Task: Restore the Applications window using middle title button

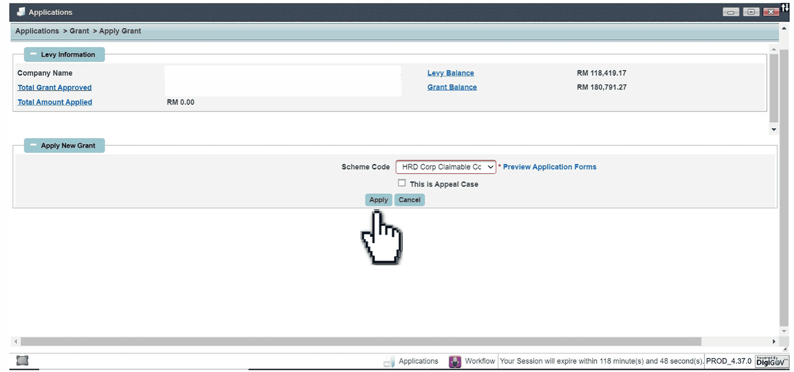Action: click(751, 12)
